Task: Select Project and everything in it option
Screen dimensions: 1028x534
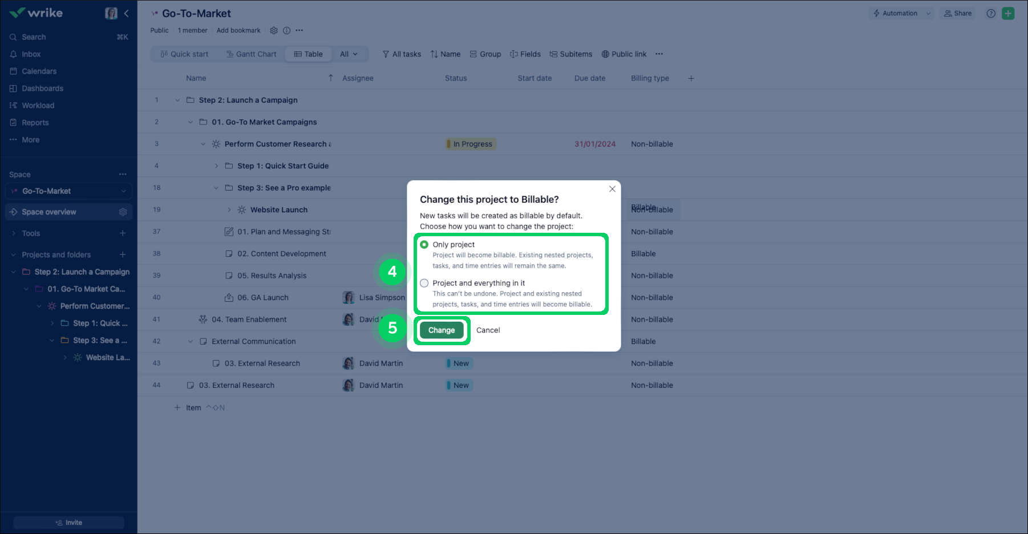Action: coord(424,283)
